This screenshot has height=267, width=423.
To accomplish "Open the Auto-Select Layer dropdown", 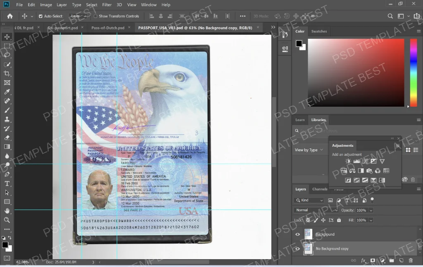I will click(78, 16).
